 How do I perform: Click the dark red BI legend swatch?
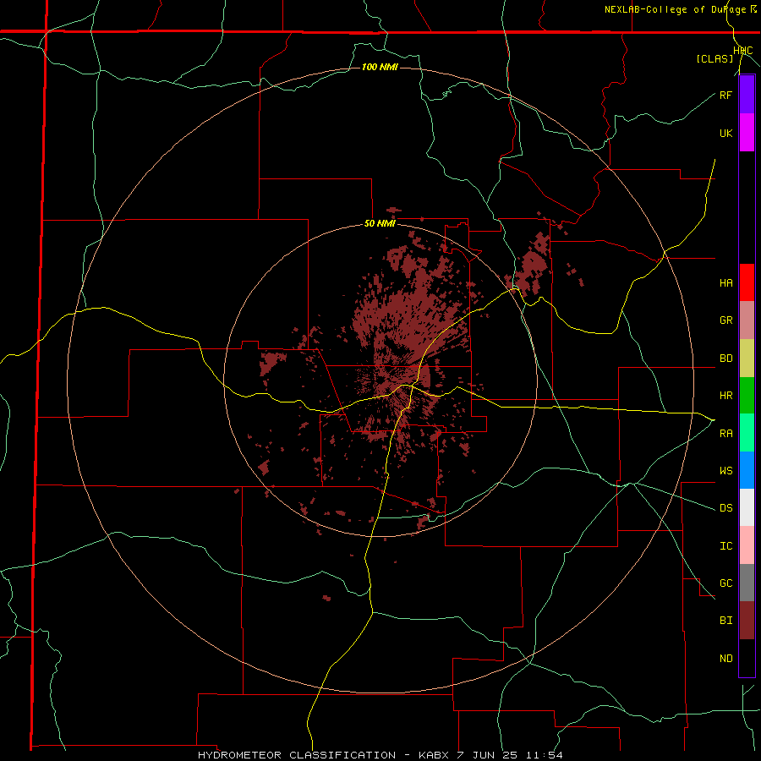coord(747,621)
